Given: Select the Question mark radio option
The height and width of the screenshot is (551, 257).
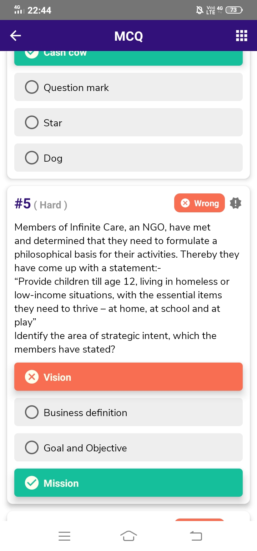Looking at the screenshot, I should (x=32, y=87).
